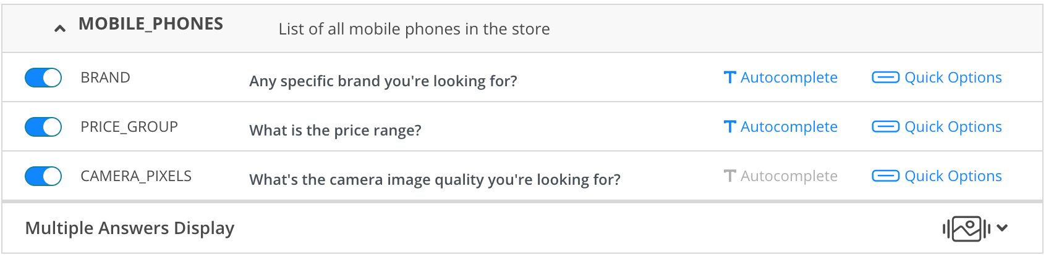The height and width of the screenshot is (255, 1046).
Task: Select Quick Options link for PRICE_GROUP
Action: (953, 127)
